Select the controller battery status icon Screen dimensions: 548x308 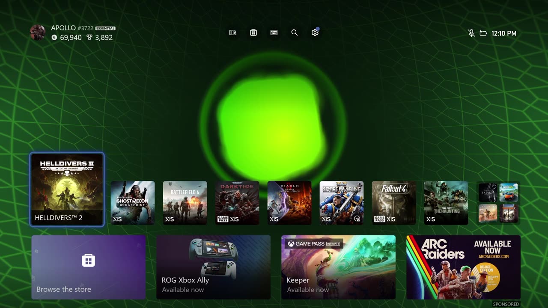coord(483,33)
